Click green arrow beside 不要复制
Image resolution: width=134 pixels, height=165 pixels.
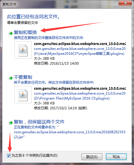click(x=11, y=78)
